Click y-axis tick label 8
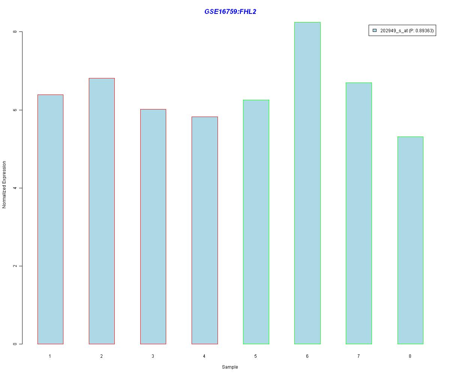This screenshot has height=375, width=450. coord(15,32)
